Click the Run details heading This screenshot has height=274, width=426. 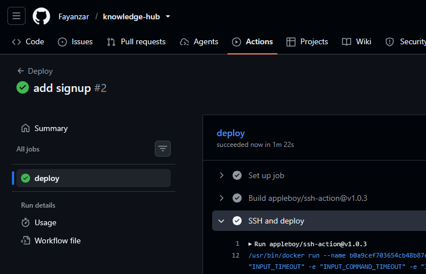(38, 205)
